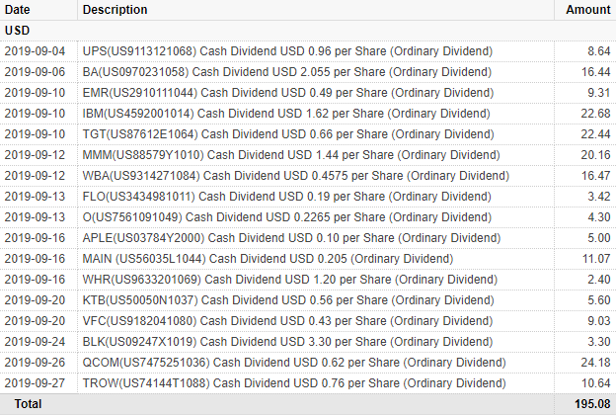Viewport: 616px width, 415px height.
Task: Click the Description column header
Action: pyautogui.click(x=115, y=10)
